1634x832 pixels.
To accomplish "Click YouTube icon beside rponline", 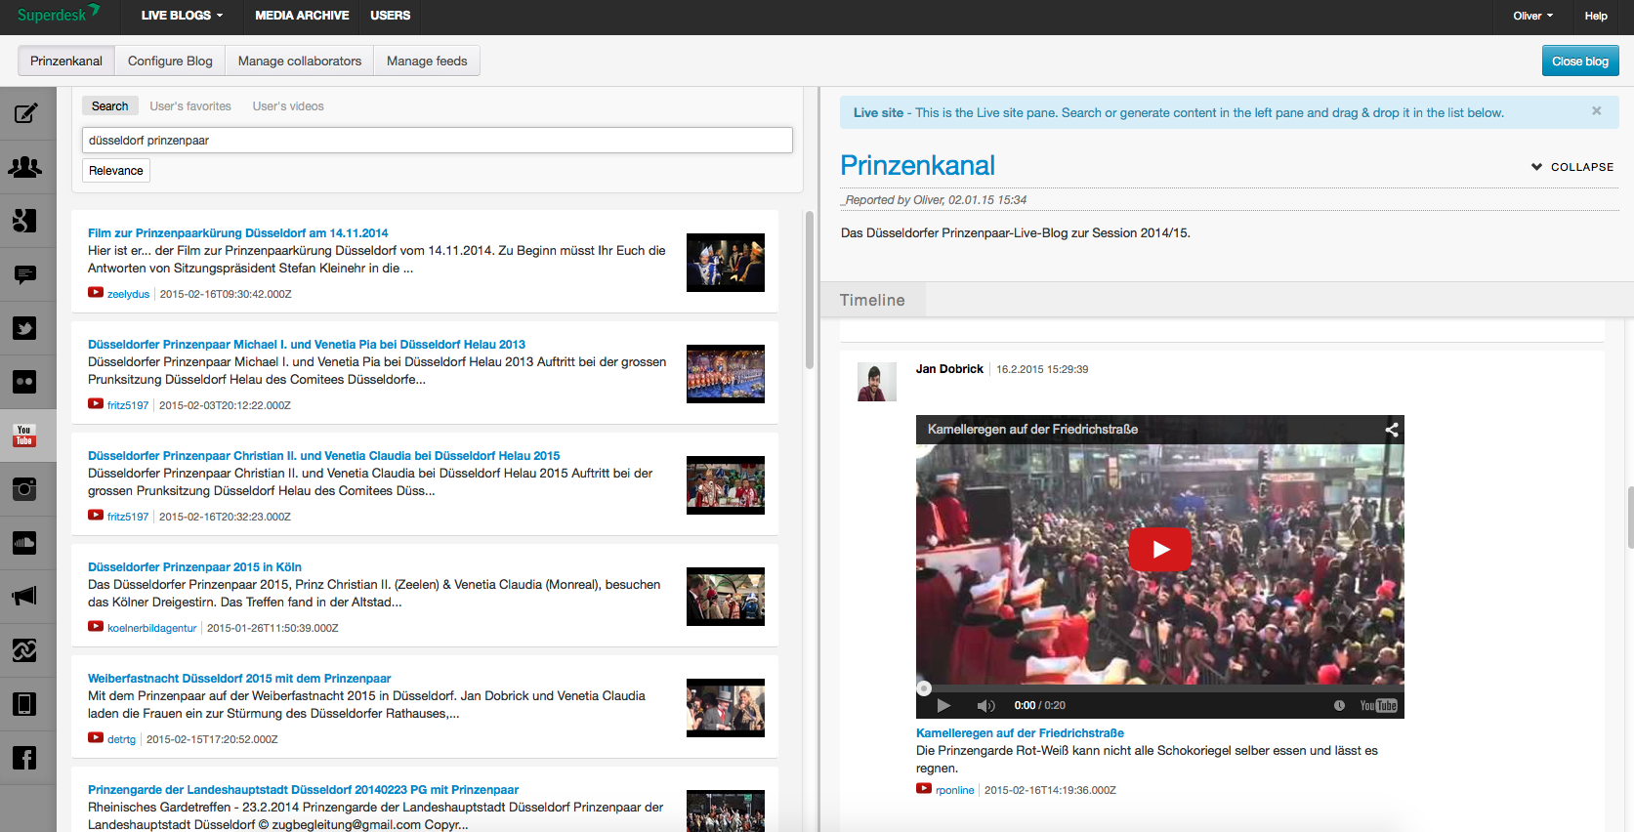I will (924, 788).
